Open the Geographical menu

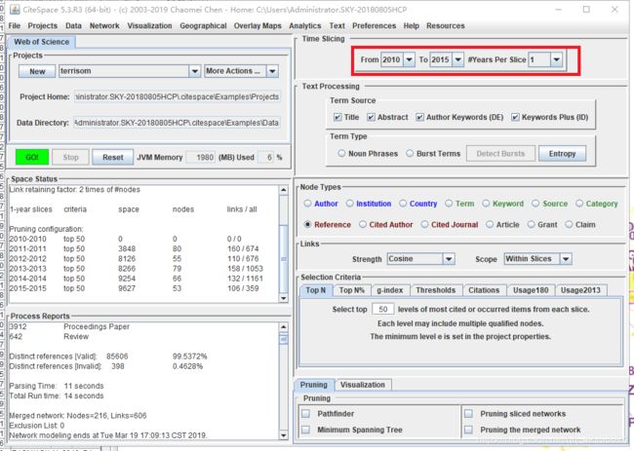203,26
